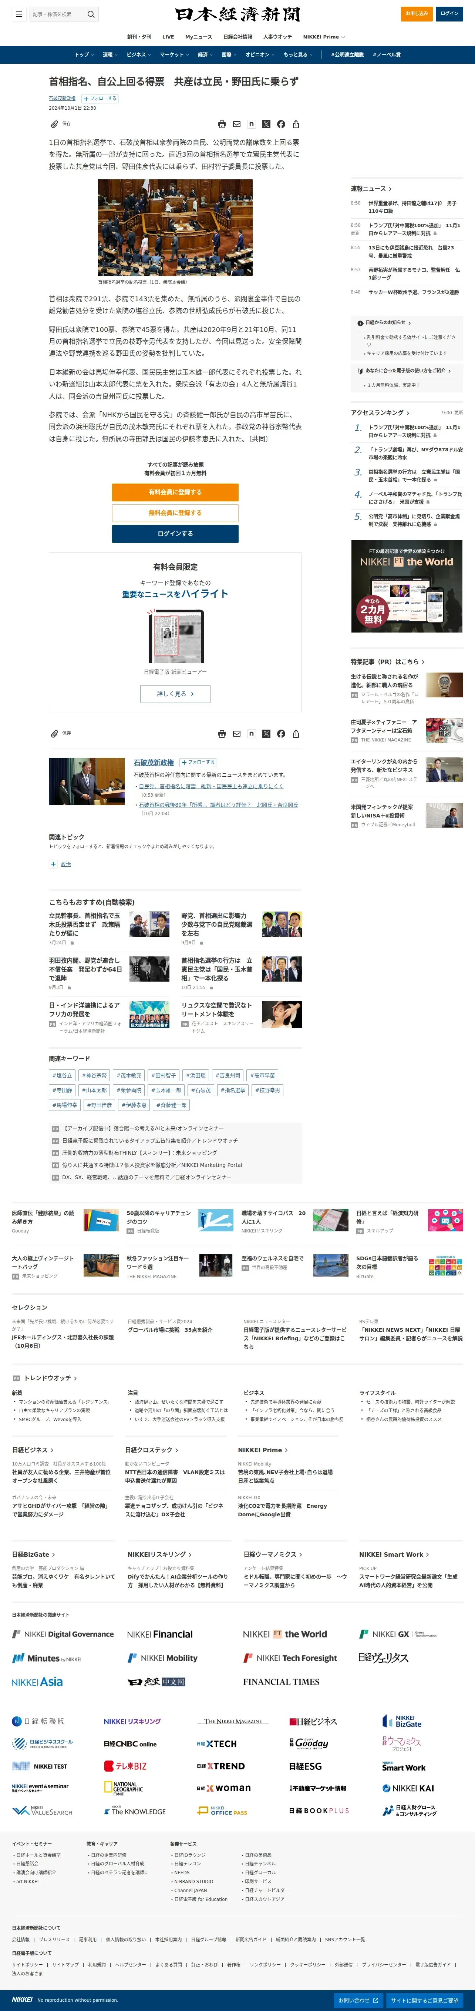
Task: Print article using bottom printer icon
Action: point(222,734)
